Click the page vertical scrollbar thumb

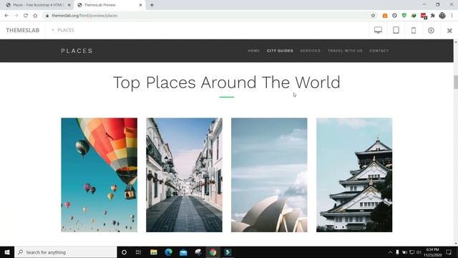pos(456,82)
